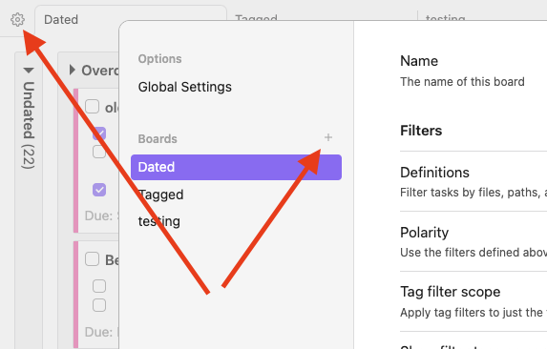Check the first task checkbox under Overdue
Image resolution: width=547 pixels, height=349 pixels.
(x=92, y=107)
